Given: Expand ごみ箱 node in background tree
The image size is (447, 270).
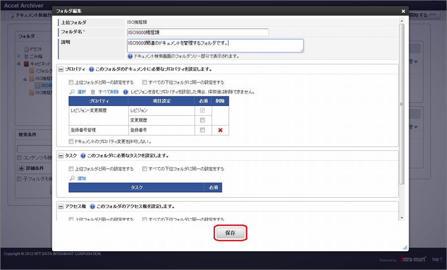Looking at the screenshot, I should click(x=19, y=56).
